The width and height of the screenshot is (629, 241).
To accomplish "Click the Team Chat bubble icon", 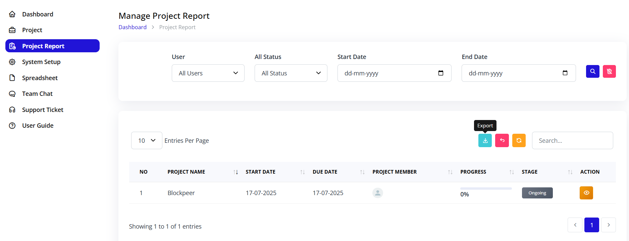I will 12,94.
